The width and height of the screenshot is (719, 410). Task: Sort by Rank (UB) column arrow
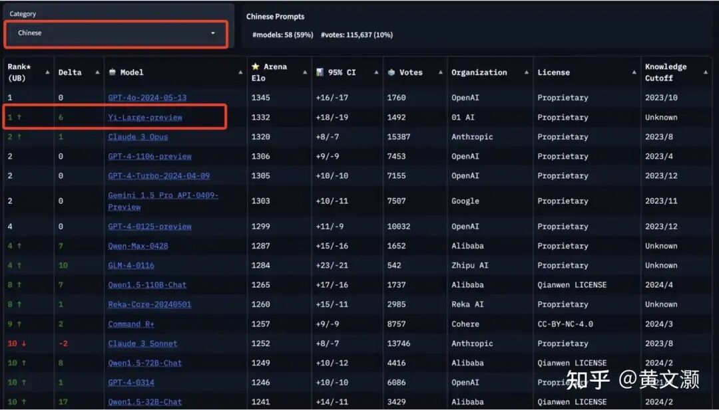(x=47, y=72)
